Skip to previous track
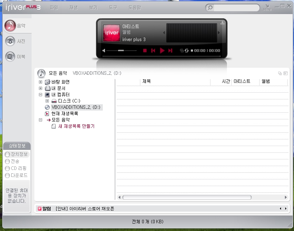 (153, 51)
